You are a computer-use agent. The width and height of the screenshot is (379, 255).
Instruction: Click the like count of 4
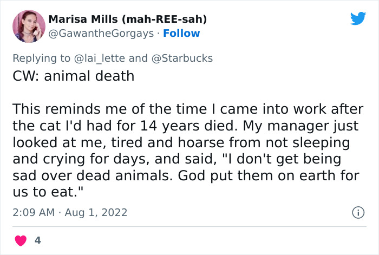click(38, 239)
